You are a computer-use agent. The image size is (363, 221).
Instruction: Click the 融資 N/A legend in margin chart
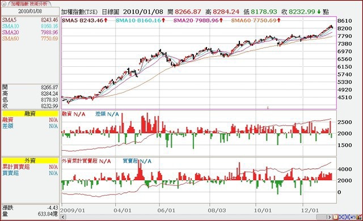coord(74,114)
